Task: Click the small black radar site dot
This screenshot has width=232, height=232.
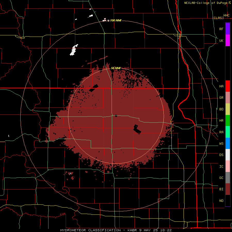Action: pos(116,116)
